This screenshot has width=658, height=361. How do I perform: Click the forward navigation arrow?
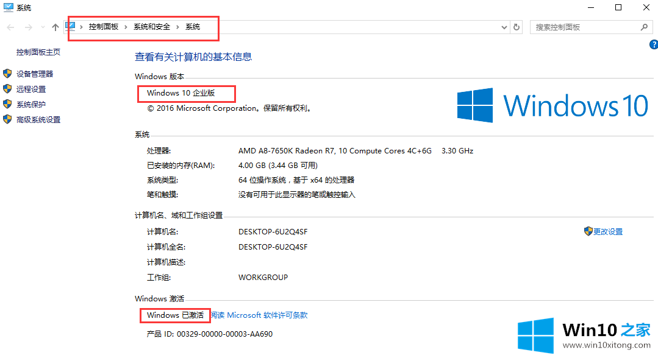[x=28, y=27]
